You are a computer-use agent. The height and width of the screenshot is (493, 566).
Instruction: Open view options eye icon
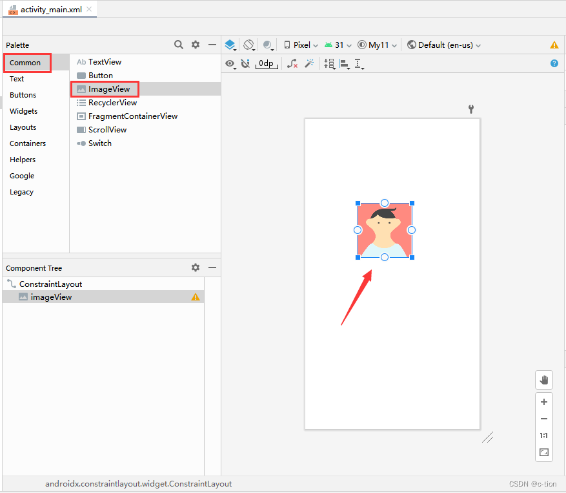230,64
